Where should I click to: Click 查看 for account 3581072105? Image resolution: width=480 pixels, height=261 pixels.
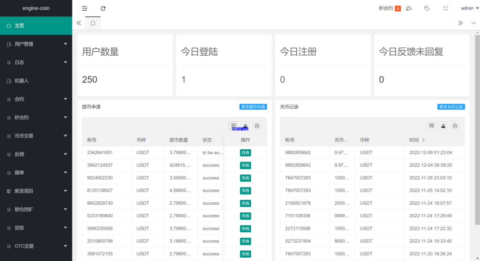click(246, 254)
